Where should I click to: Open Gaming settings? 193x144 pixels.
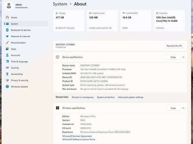click(x=26, y=68)
